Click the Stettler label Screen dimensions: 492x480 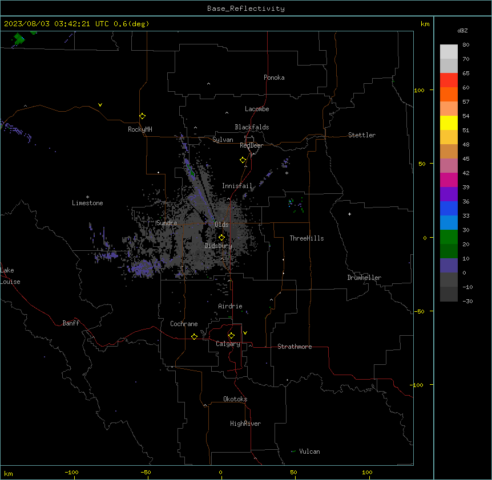click(362, 135)
